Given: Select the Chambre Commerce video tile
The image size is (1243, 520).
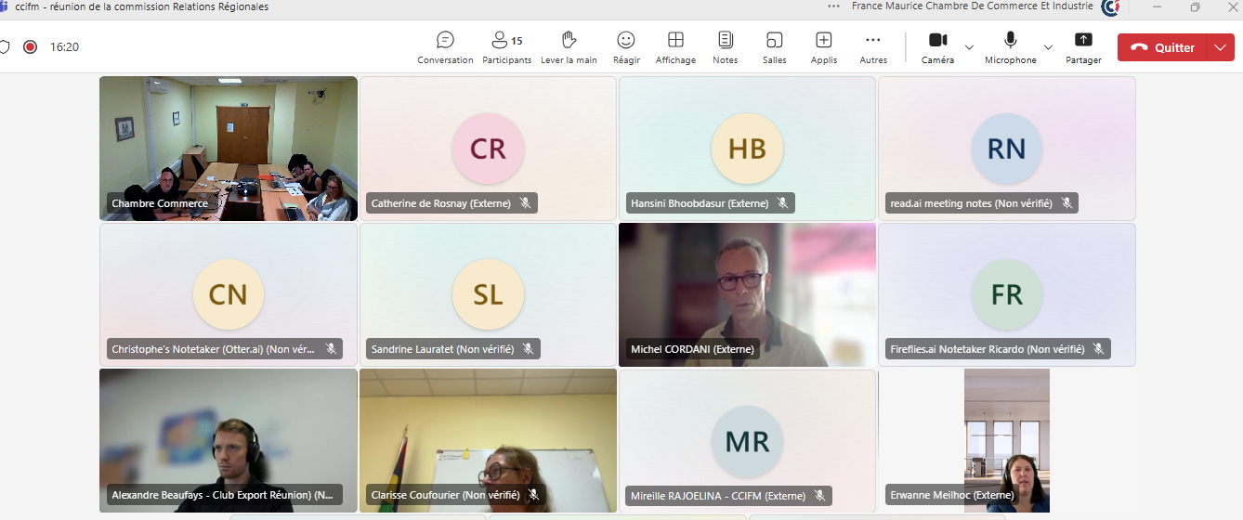Looking at the screenshot, I should (x=228, y=149).
